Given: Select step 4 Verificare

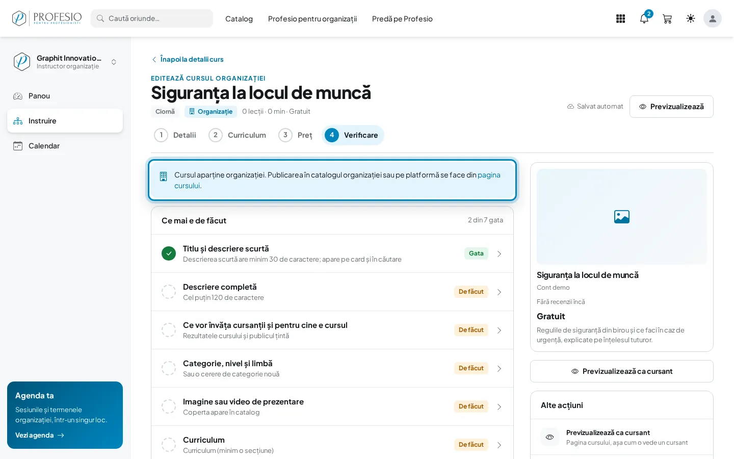Looking at the screenshot, I should click(x=353, y=135).
